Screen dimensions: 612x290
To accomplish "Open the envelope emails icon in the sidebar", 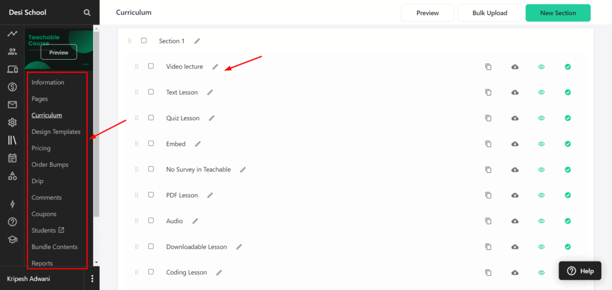I will [x=12, y=105].
